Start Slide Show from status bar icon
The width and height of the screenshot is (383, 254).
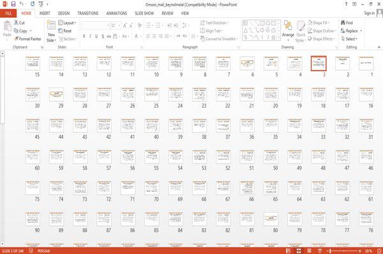320,251
